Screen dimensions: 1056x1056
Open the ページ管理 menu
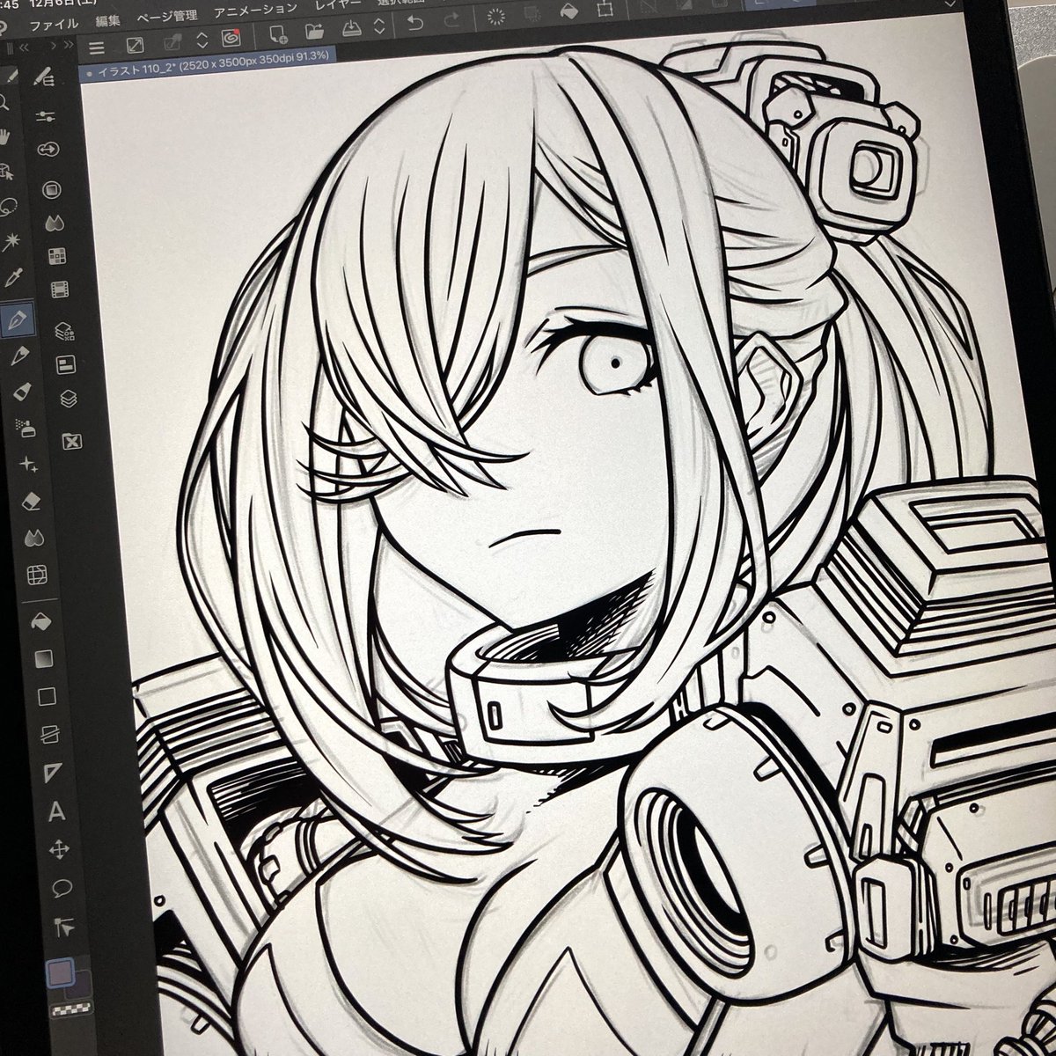pyautogui.click(x=167, y=15)
